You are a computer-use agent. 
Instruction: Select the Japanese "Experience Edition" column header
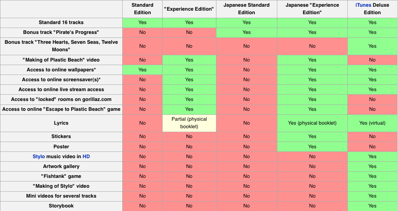pos(312,9)
